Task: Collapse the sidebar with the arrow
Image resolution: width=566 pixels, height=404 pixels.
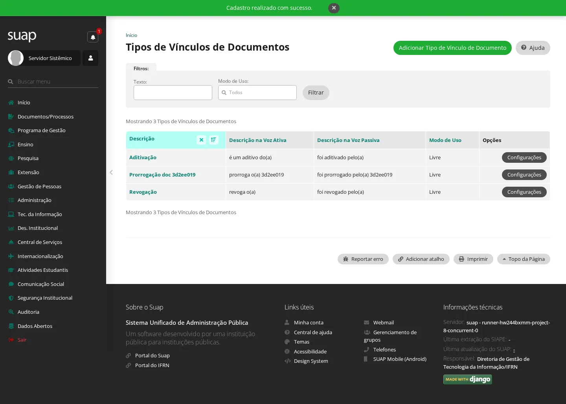Action: click(x=111, y=172)
